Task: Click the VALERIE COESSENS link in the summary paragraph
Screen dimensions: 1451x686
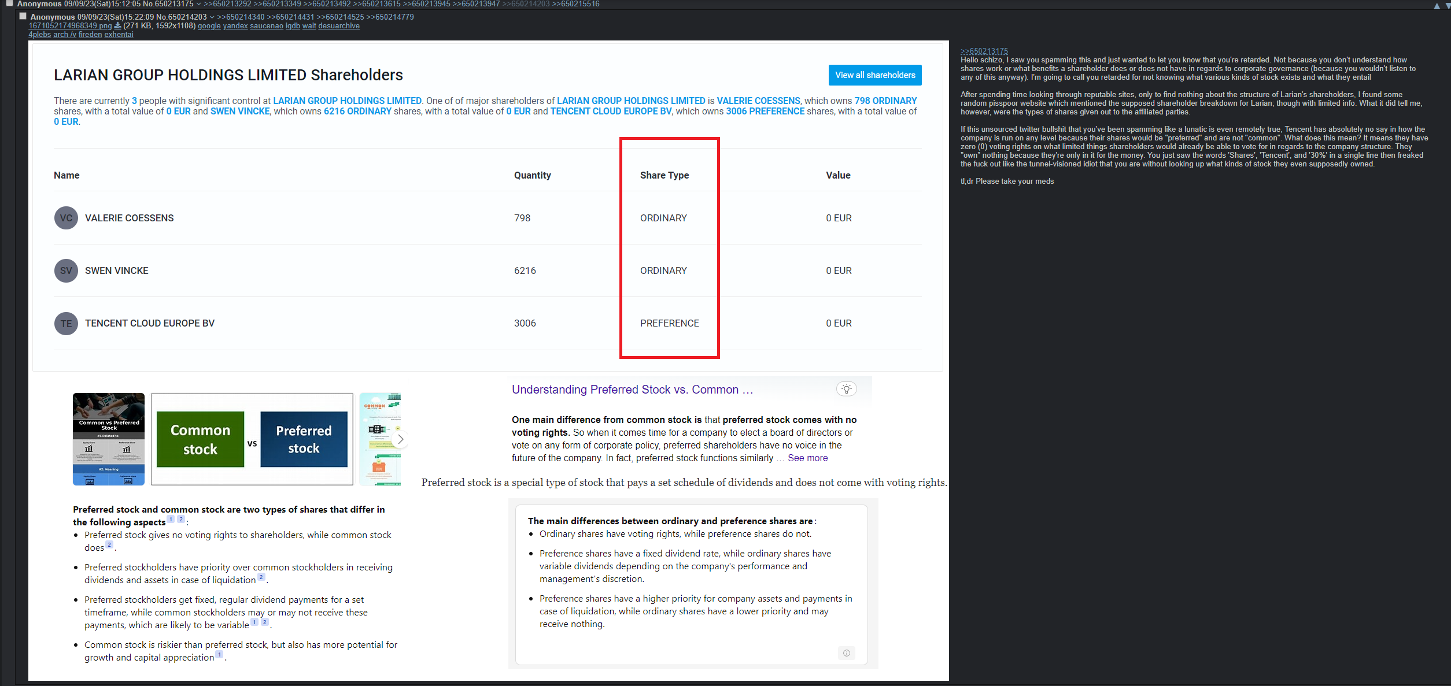Action: pos(758,101)
